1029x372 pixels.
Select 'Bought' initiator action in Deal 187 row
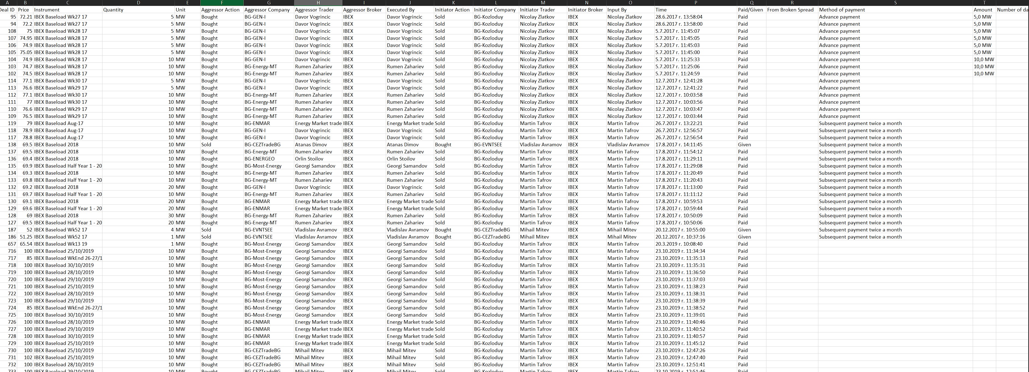[x=453, y=230]
